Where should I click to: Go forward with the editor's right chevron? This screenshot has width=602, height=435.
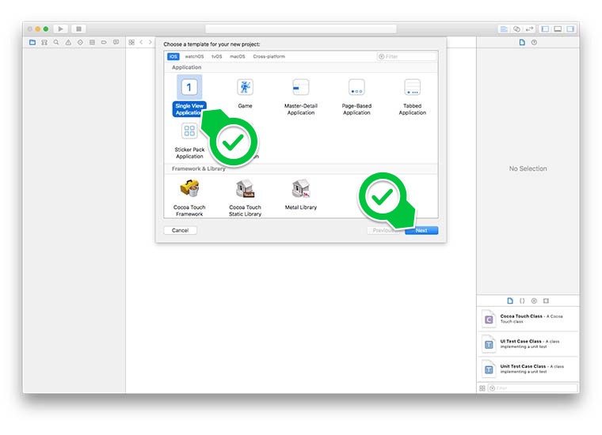click(150, 42)
